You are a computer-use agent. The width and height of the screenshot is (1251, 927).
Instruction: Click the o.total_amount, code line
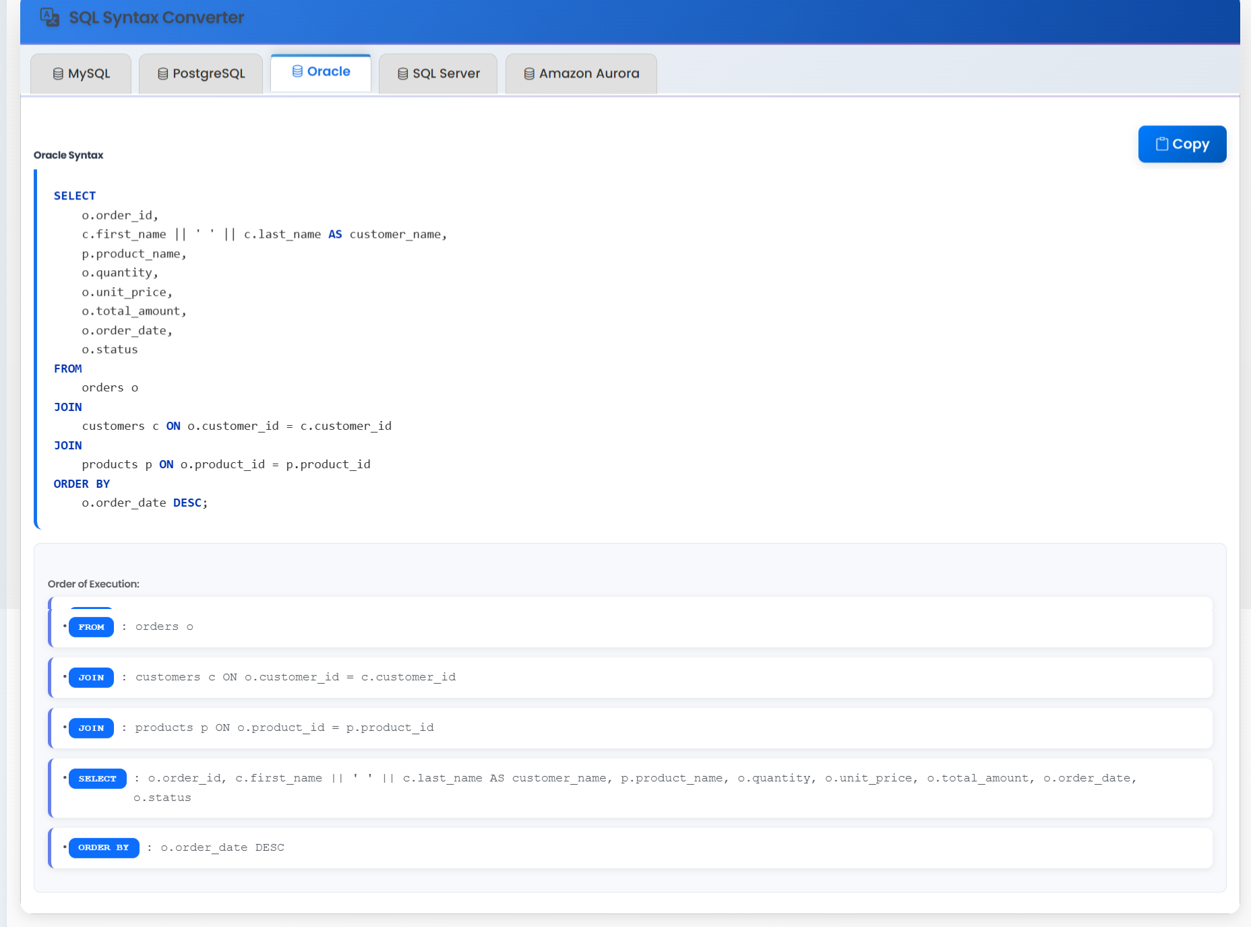[134, 311]
